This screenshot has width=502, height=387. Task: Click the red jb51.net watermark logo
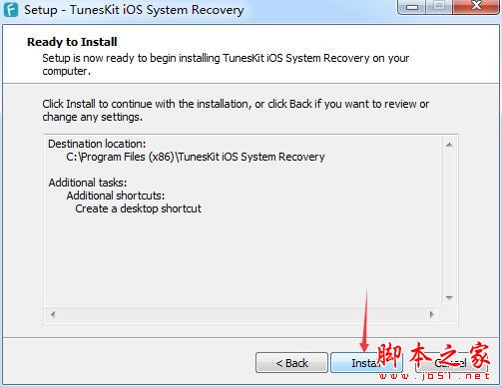coord(434,361)
